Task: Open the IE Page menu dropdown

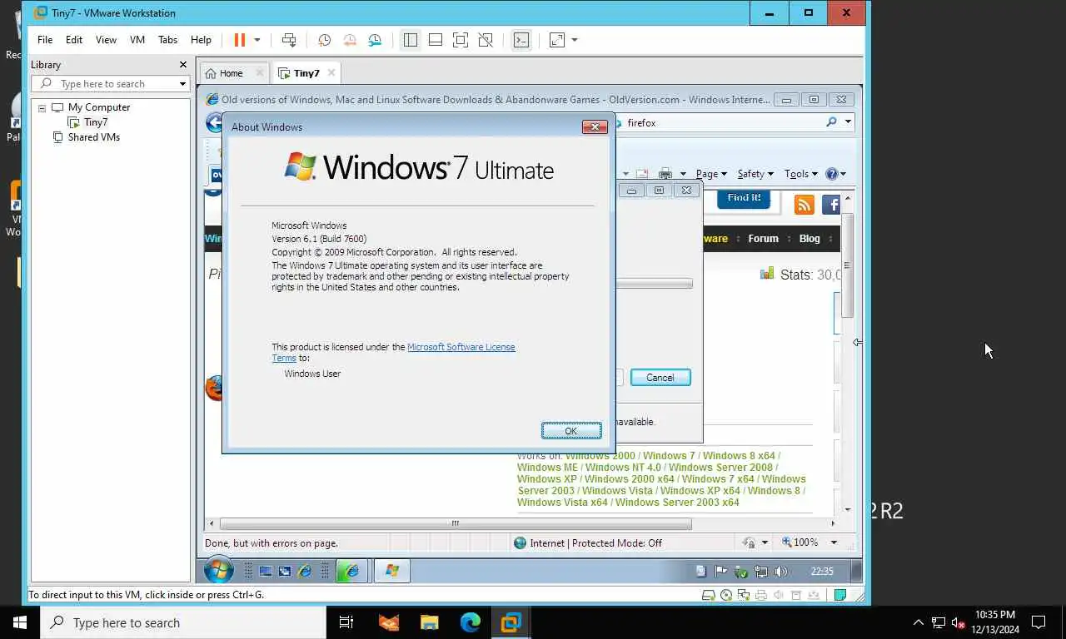Action: [711, 174]
